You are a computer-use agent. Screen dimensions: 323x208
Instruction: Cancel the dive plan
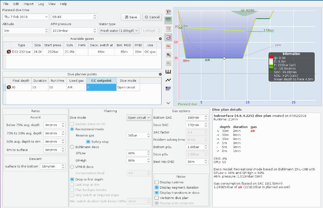point(152,17)
